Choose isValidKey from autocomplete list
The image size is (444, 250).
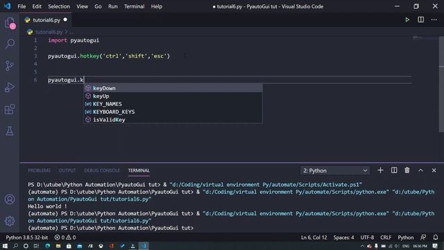173,119
